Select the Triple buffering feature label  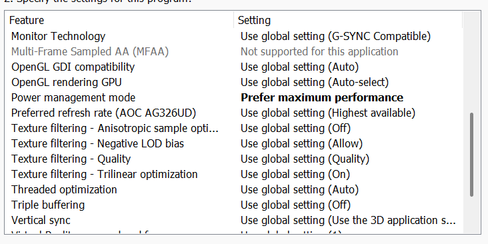click(x=48, y=205)
